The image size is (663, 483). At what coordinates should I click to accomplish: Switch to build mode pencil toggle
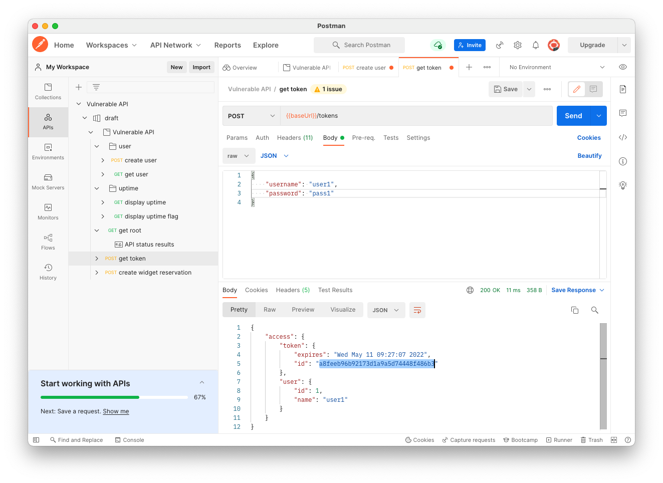[577, 89]
